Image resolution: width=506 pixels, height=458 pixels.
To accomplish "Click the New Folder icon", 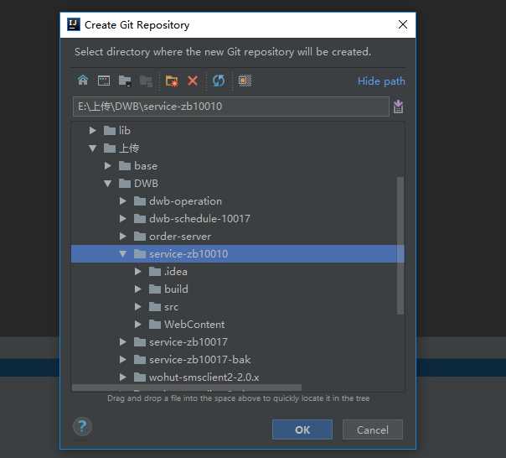I will 172,81.
